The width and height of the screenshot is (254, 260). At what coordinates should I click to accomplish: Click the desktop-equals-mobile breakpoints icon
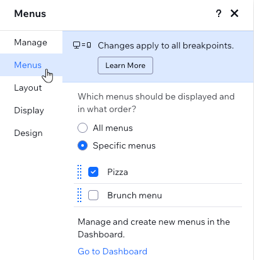click(x=82, y=45)
